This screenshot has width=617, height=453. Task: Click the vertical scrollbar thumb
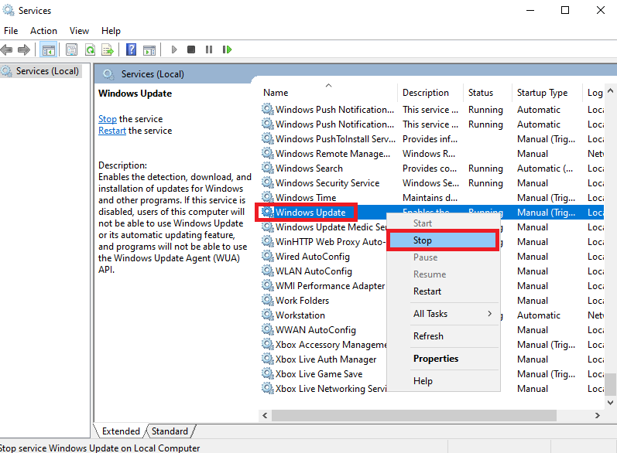pyautogui.click(x=610, y=384)
